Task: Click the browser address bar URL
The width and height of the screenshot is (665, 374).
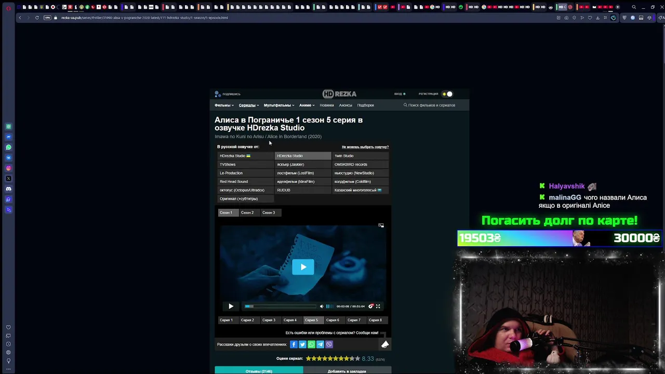Action: pyautogui.click(x=144, y=18)
